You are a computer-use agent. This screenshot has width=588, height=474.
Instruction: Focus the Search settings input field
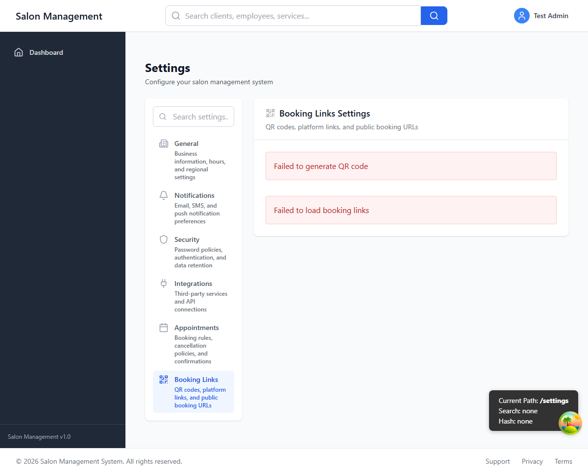click(200, 117)
